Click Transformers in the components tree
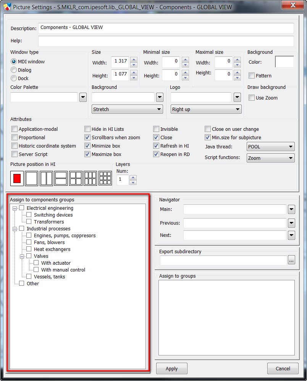307x381 pixels. click(x=49, y=222)
